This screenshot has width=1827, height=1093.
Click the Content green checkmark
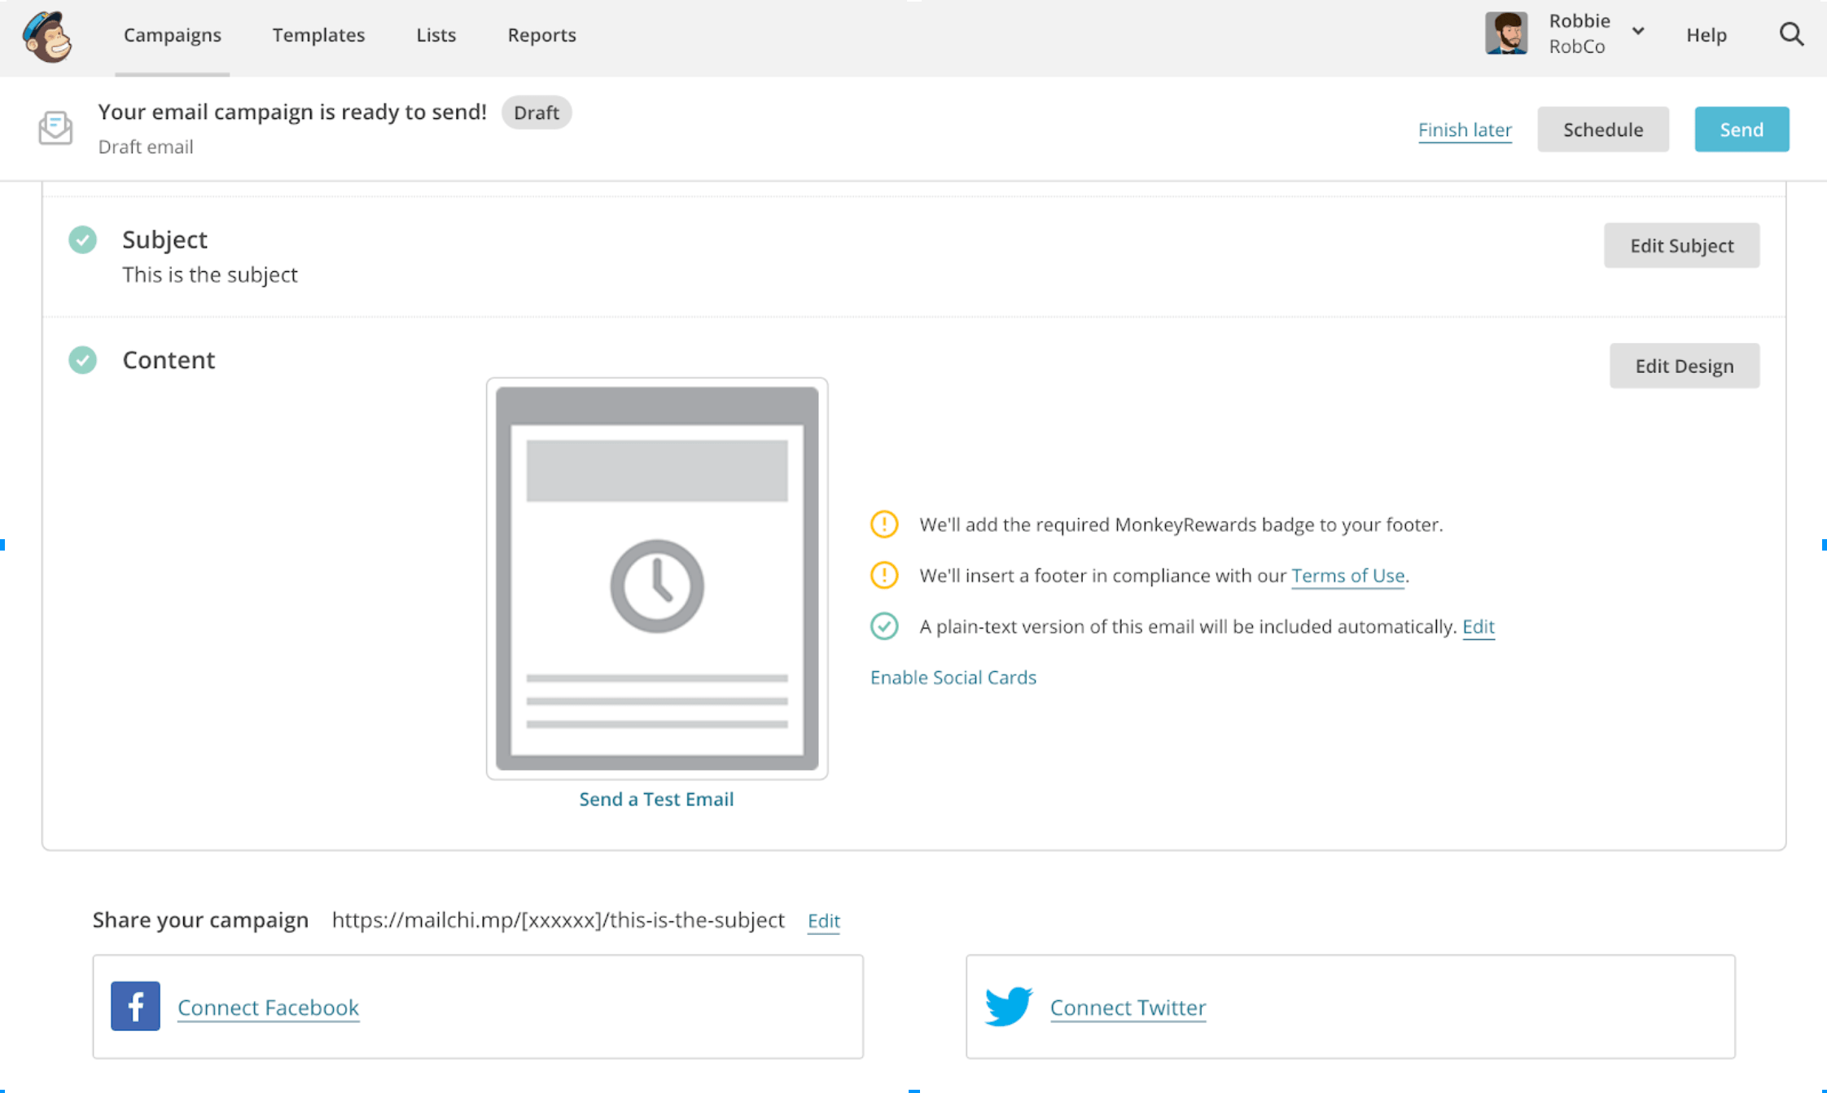(82, 360)
